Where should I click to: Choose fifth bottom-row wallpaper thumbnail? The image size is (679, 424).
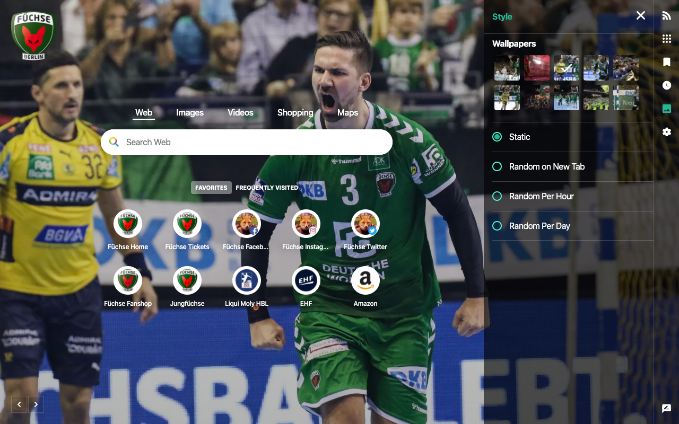(626, 98)
